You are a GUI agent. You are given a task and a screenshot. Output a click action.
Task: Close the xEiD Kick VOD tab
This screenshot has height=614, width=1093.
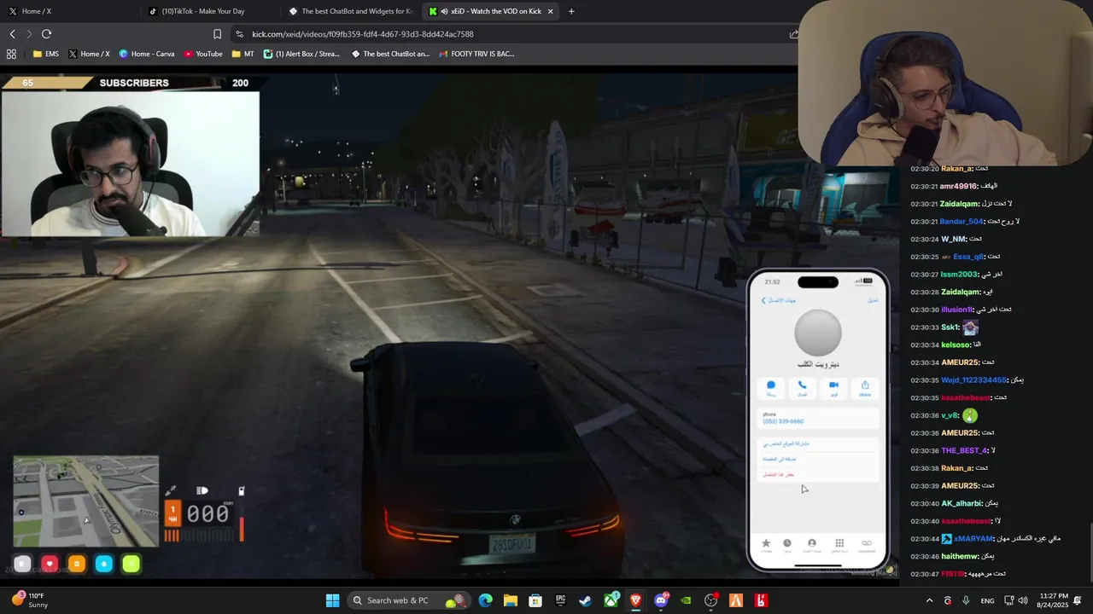(x=550, y=11)
